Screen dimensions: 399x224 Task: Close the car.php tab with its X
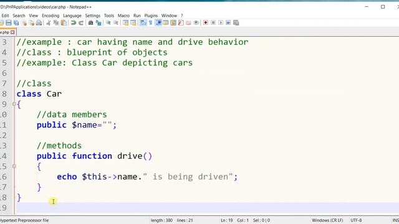(x=12, y=32)
